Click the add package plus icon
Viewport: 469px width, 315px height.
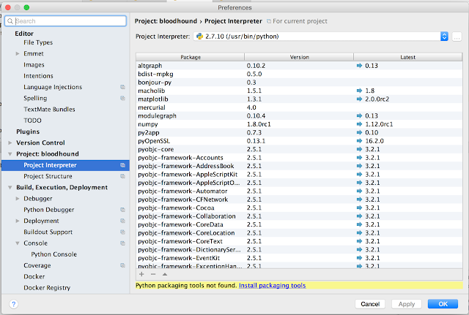(x=141, y=274)
